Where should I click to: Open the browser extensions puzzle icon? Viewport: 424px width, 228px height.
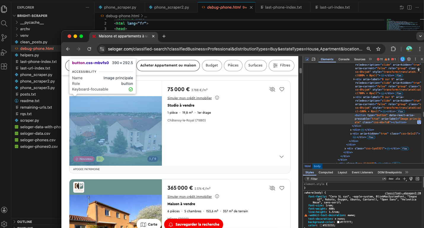(393, 49)
